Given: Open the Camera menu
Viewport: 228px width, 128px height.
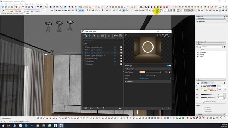Looking at the screenshot, I should coord(16,4).
